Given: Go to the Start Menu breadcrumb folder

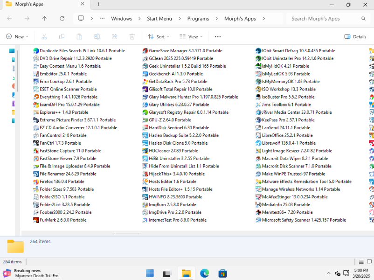Looking at the screenshot, I should tap(159, 19).
